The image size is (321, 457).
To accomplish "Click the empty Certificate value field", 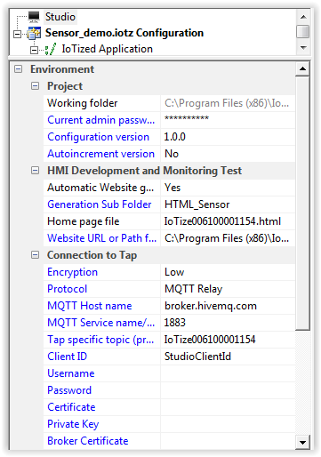I will [x=228, y=407].
